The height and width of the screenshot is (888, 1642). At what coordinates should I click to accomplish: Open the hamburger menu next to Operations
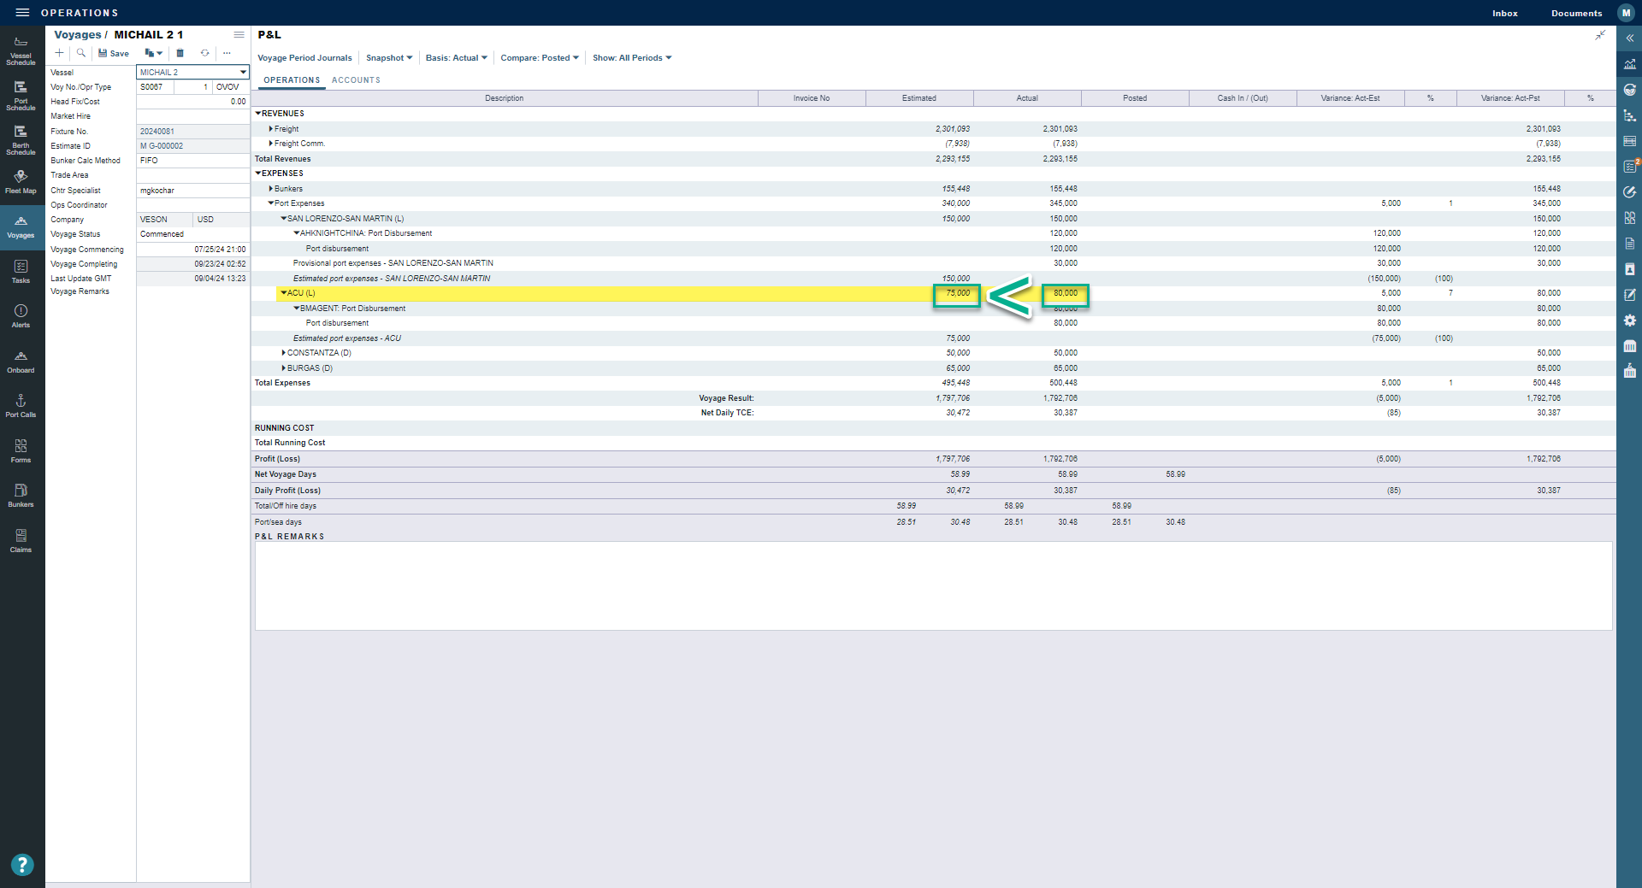[x=22, y=13]
